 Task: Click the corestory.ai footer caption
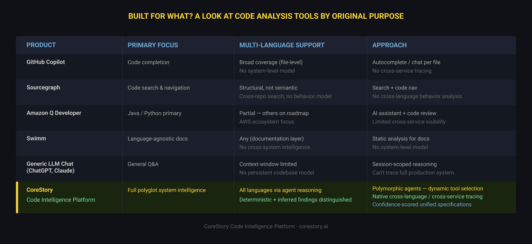pos(266,226)
